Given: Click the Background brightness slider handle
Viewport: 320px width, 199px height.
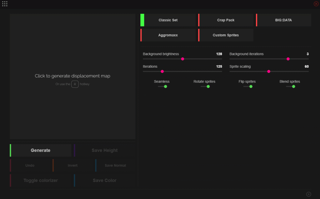Looking at the screenshot, I should tap(182, 59).
